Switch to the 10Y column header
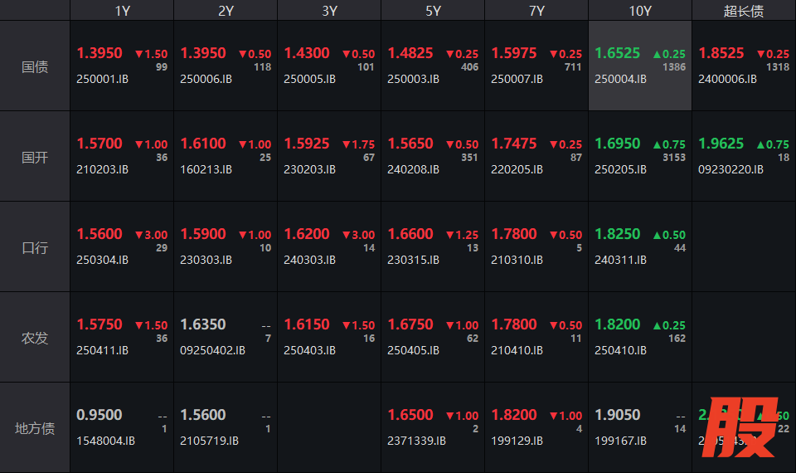796x473 pixels. coord(640,11)
